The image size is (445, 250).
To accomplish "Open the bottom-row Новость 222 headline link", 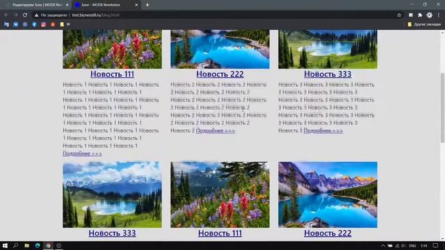I will click(327, 233).
